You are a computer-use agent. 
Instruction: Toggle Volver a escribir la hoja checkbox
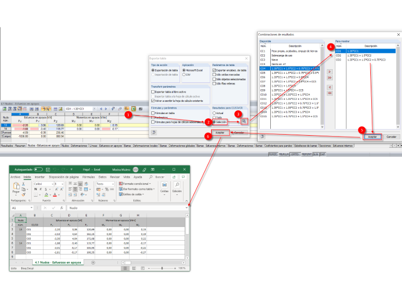(153, 101)
